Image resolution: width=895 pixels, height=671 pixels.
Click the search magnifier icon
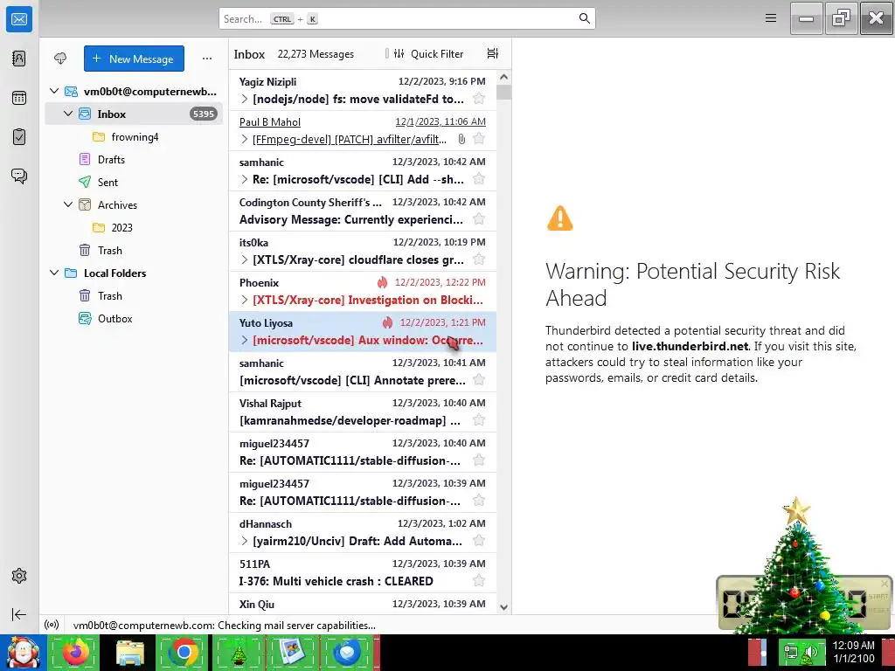point(584,18)
